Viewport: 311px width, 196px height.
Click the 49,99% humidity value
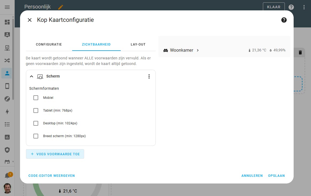point(279,50)
